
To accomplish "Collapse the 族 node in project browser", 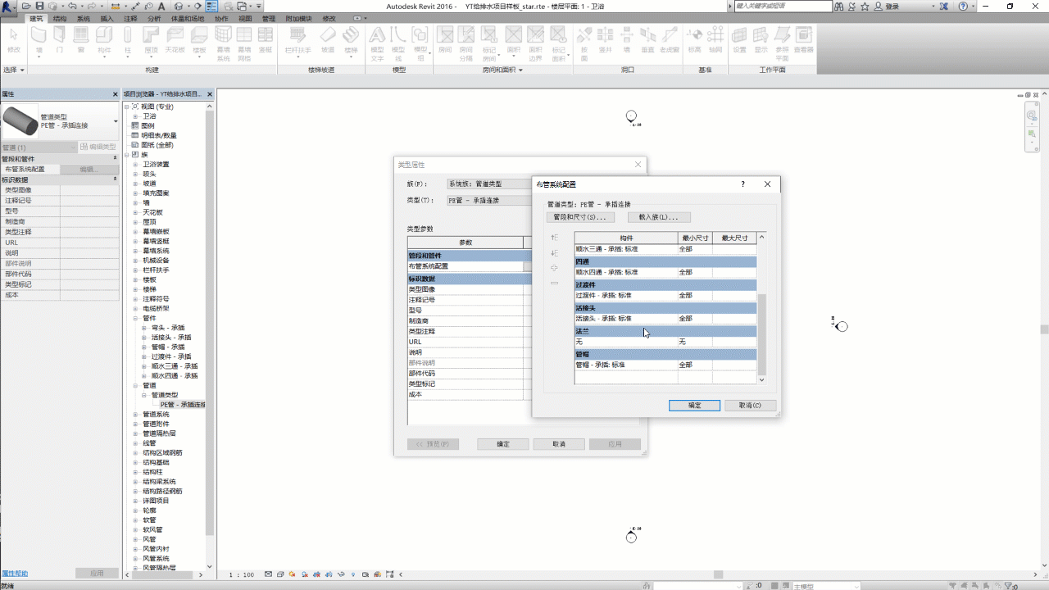I will [x=127, y=155].
